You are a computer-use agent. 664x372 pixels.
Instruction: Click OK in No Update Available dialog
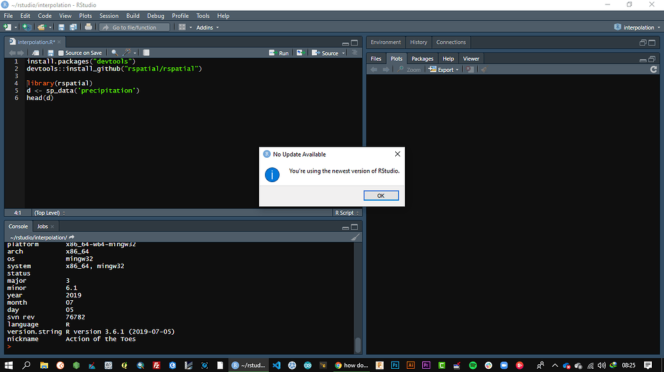point(380,196)
